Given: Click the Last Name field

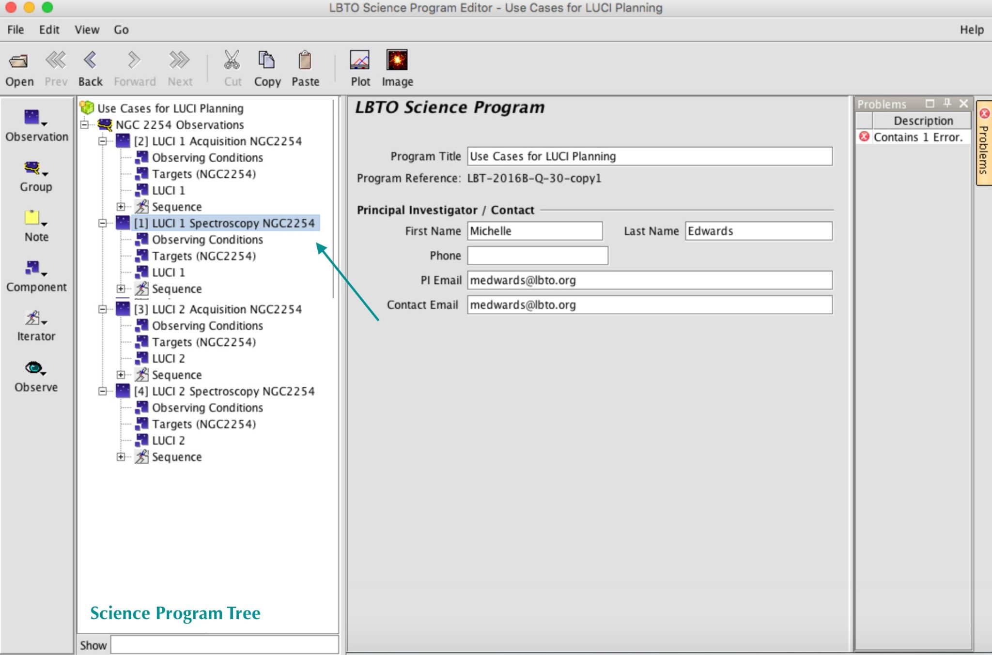Looking at the screenshot, I should click(x=759, y=231).
